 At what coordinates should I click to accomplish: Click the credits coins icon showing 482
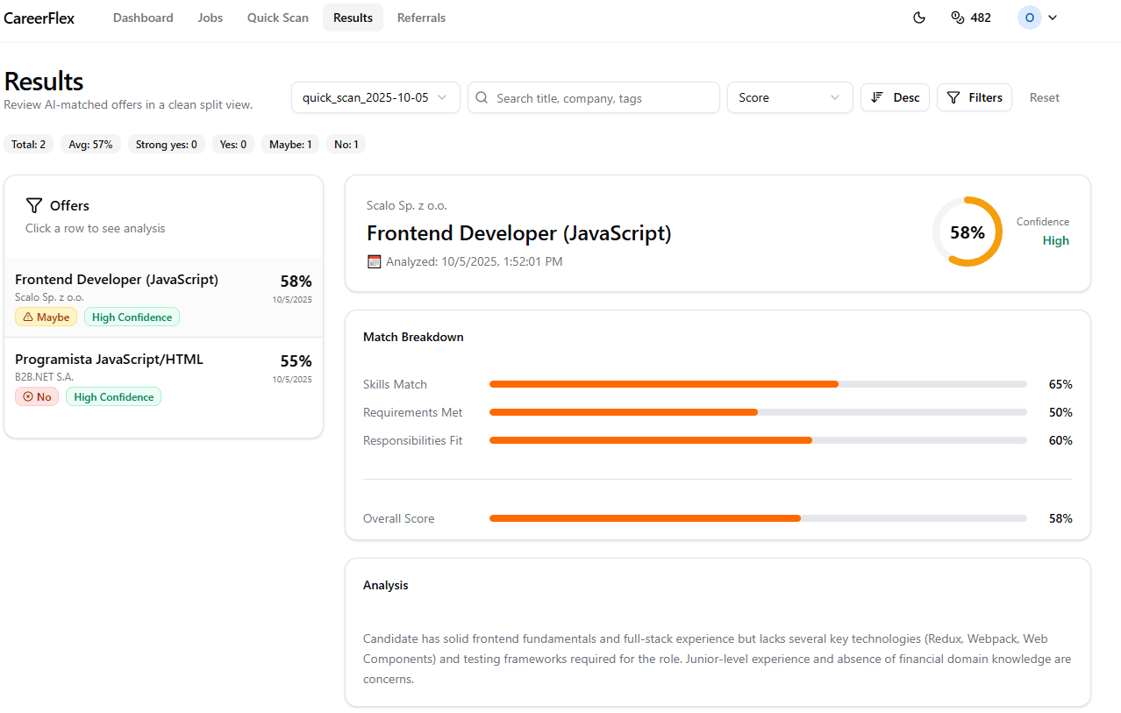959,18
